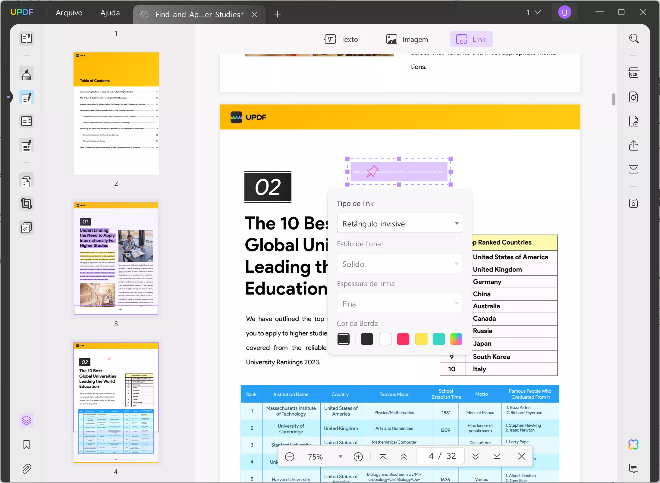Image resolution: width=660 pixels, height=483 pixels.
Task: Open the Organize Pages tool
Action: coord(27,181)
